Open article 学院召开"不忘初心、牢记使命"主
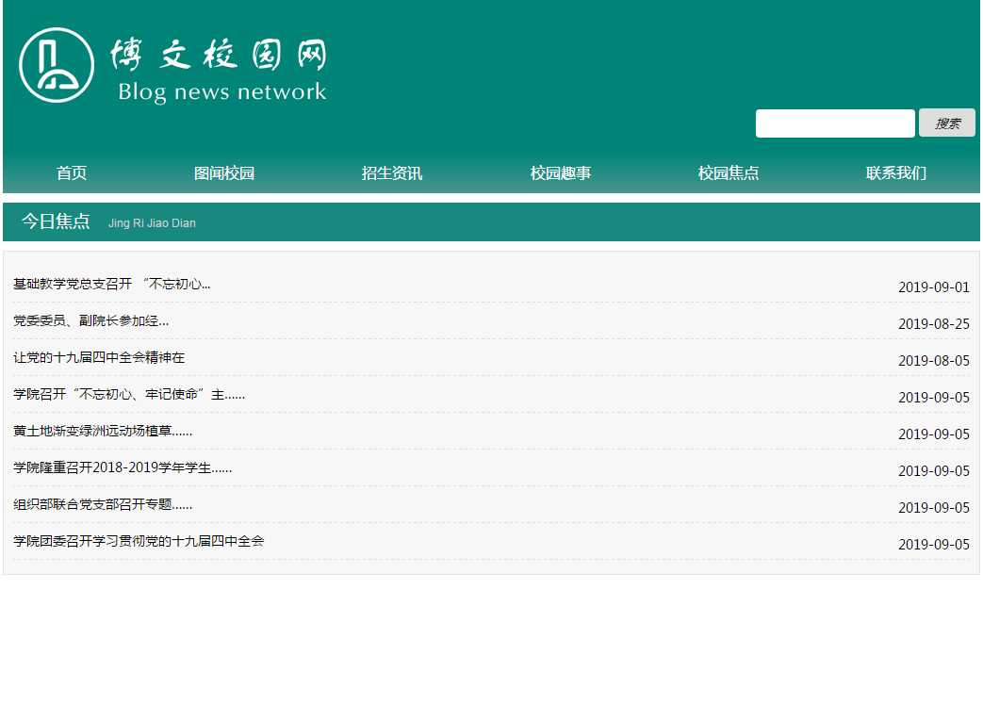 pyautogui.click(x=129, y=394)
